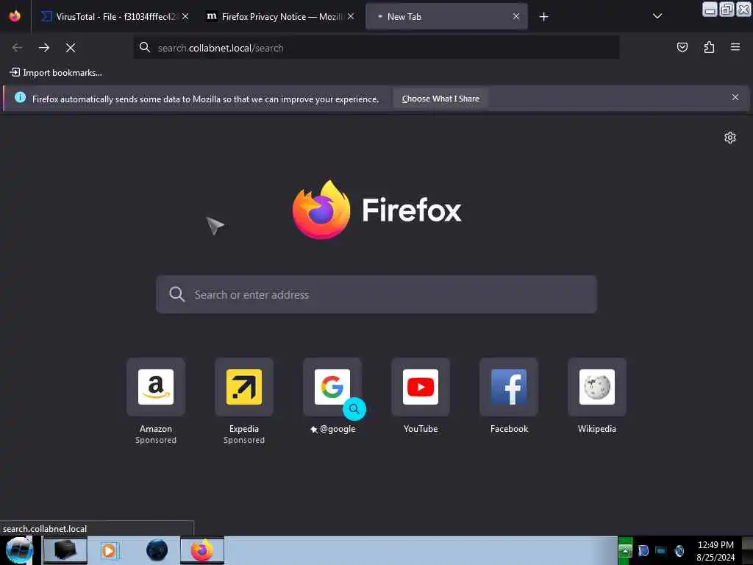
Task: Click the Show desktop strip
Action: click(747, 550)
